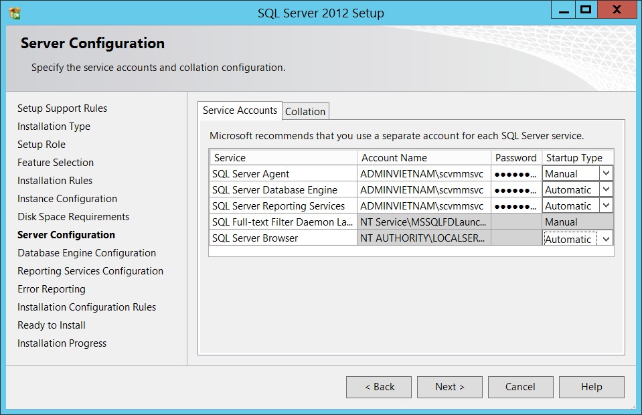Click Installation Progress in the step list
The image size is (642, 415).
point(62,343)
